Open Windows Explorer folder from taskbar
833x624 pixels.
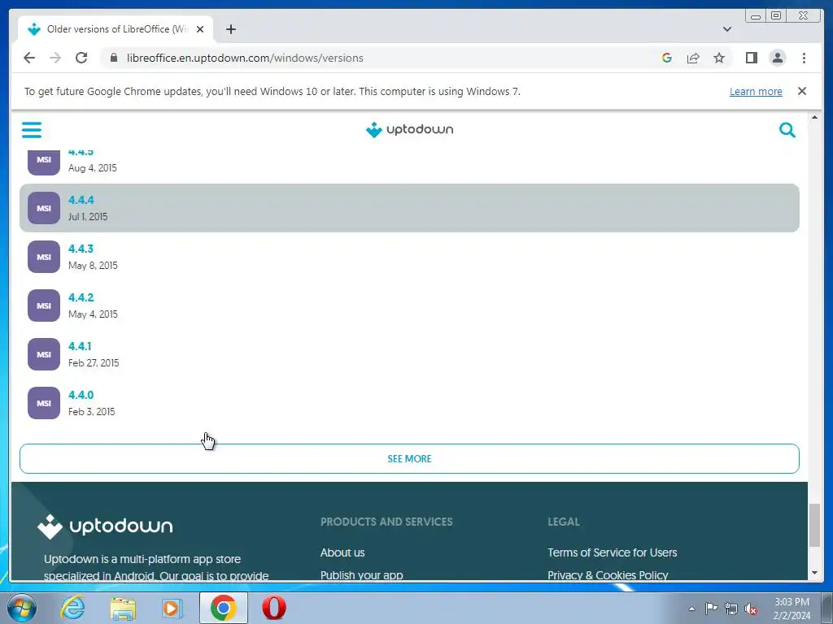point(123,608)
